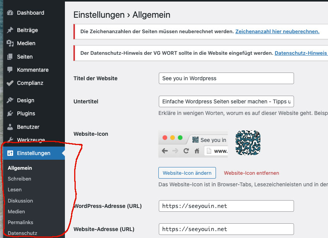Screen dimensions: 328x238
Task: Click the Beiträge pin icon
Action: (x=10, y=30)
